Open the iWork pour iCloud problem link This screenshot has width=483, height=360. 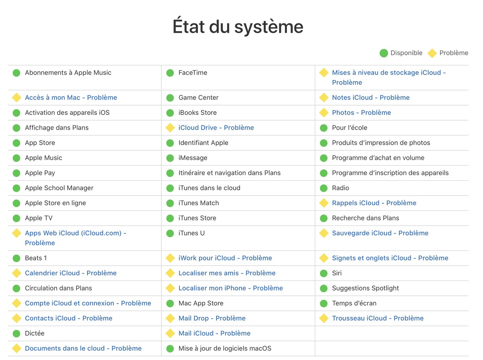point(225,258)
